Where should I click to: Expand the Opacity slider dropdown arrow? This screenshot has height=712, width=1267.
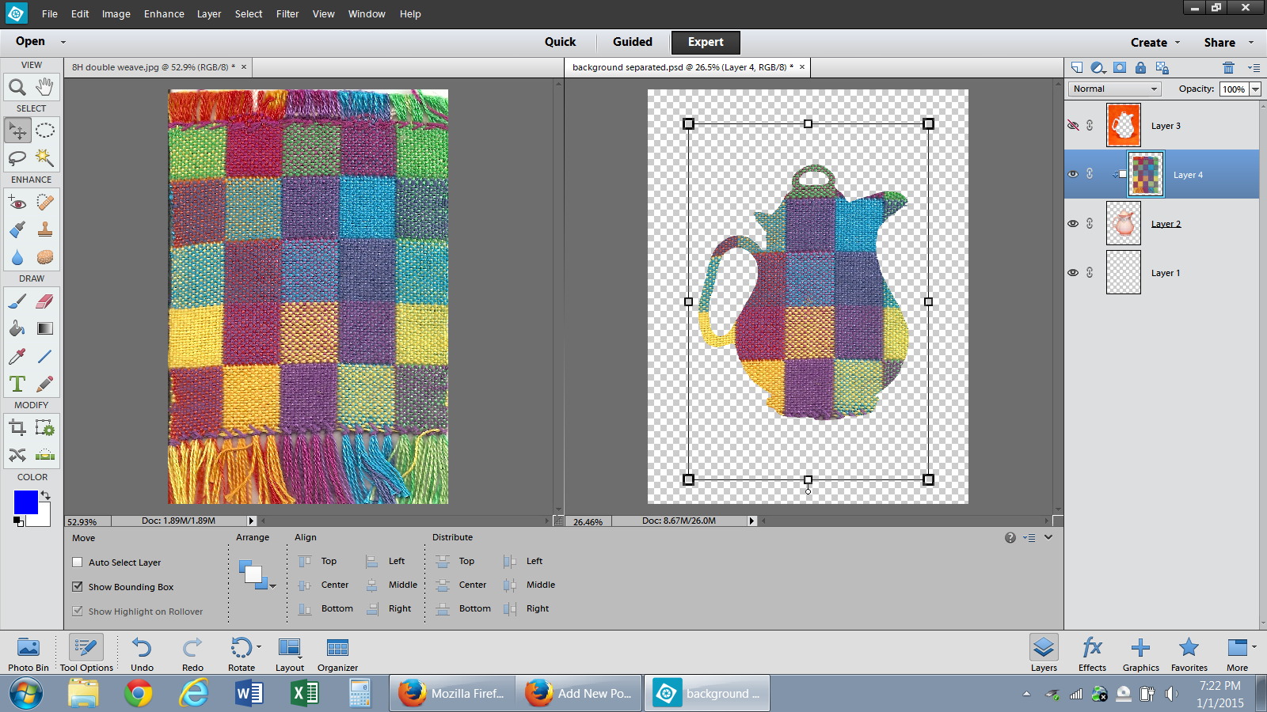click(x=1255, y=89)
